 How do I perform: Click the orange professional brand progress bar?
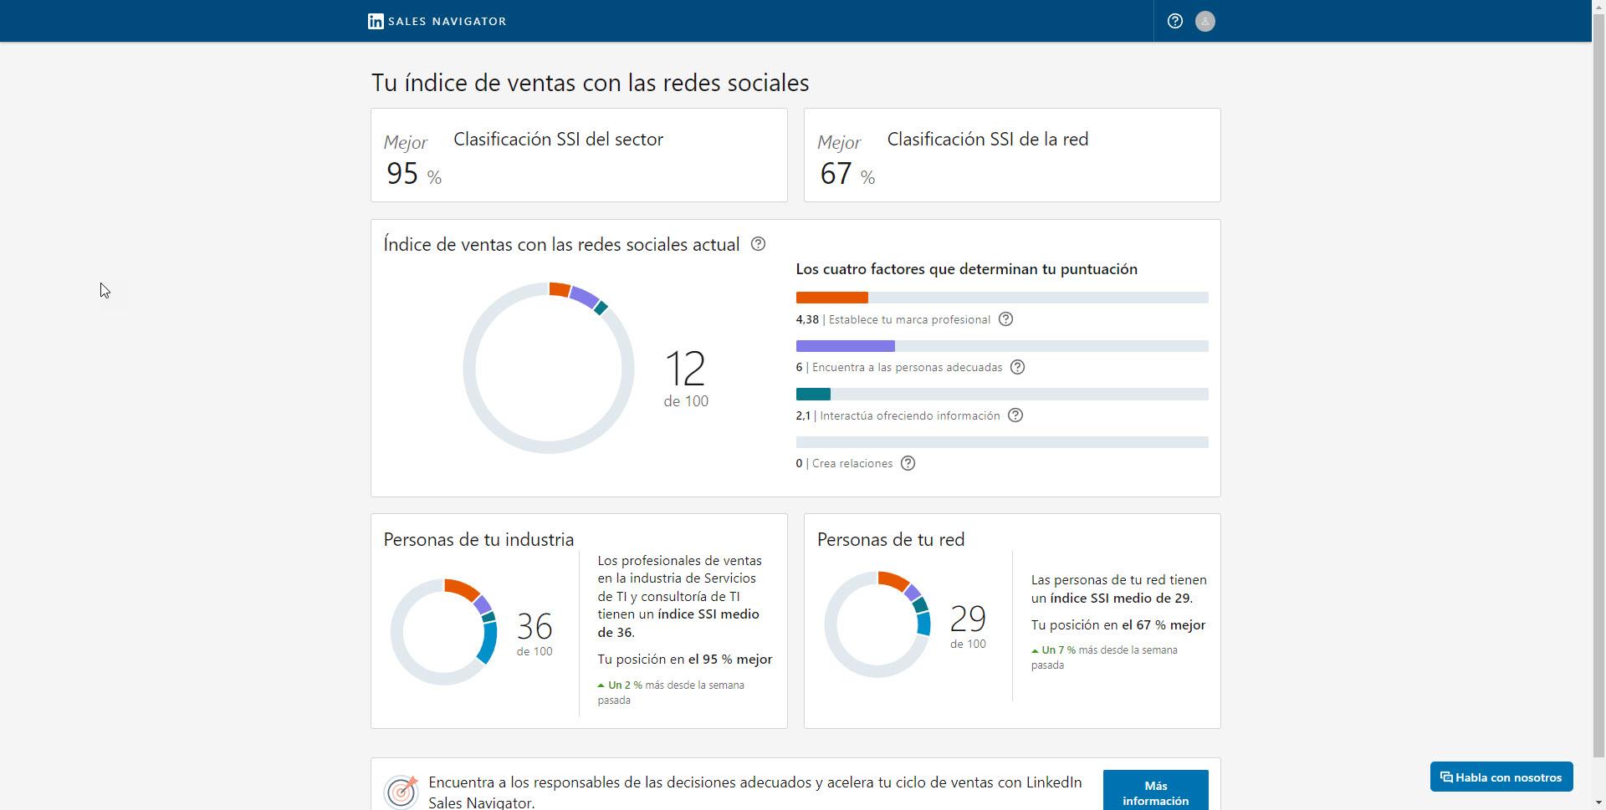(x=1002, y=298)
